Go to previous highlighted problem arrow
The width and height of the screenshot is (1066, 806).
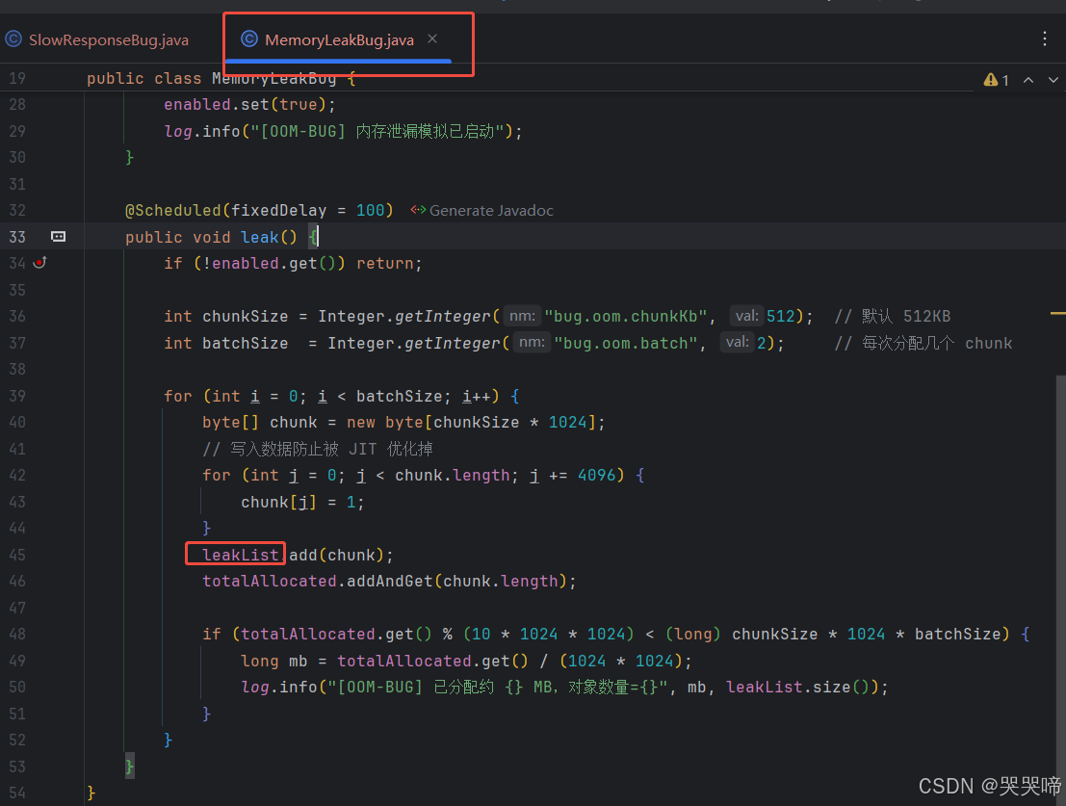tap(1028, 80)
